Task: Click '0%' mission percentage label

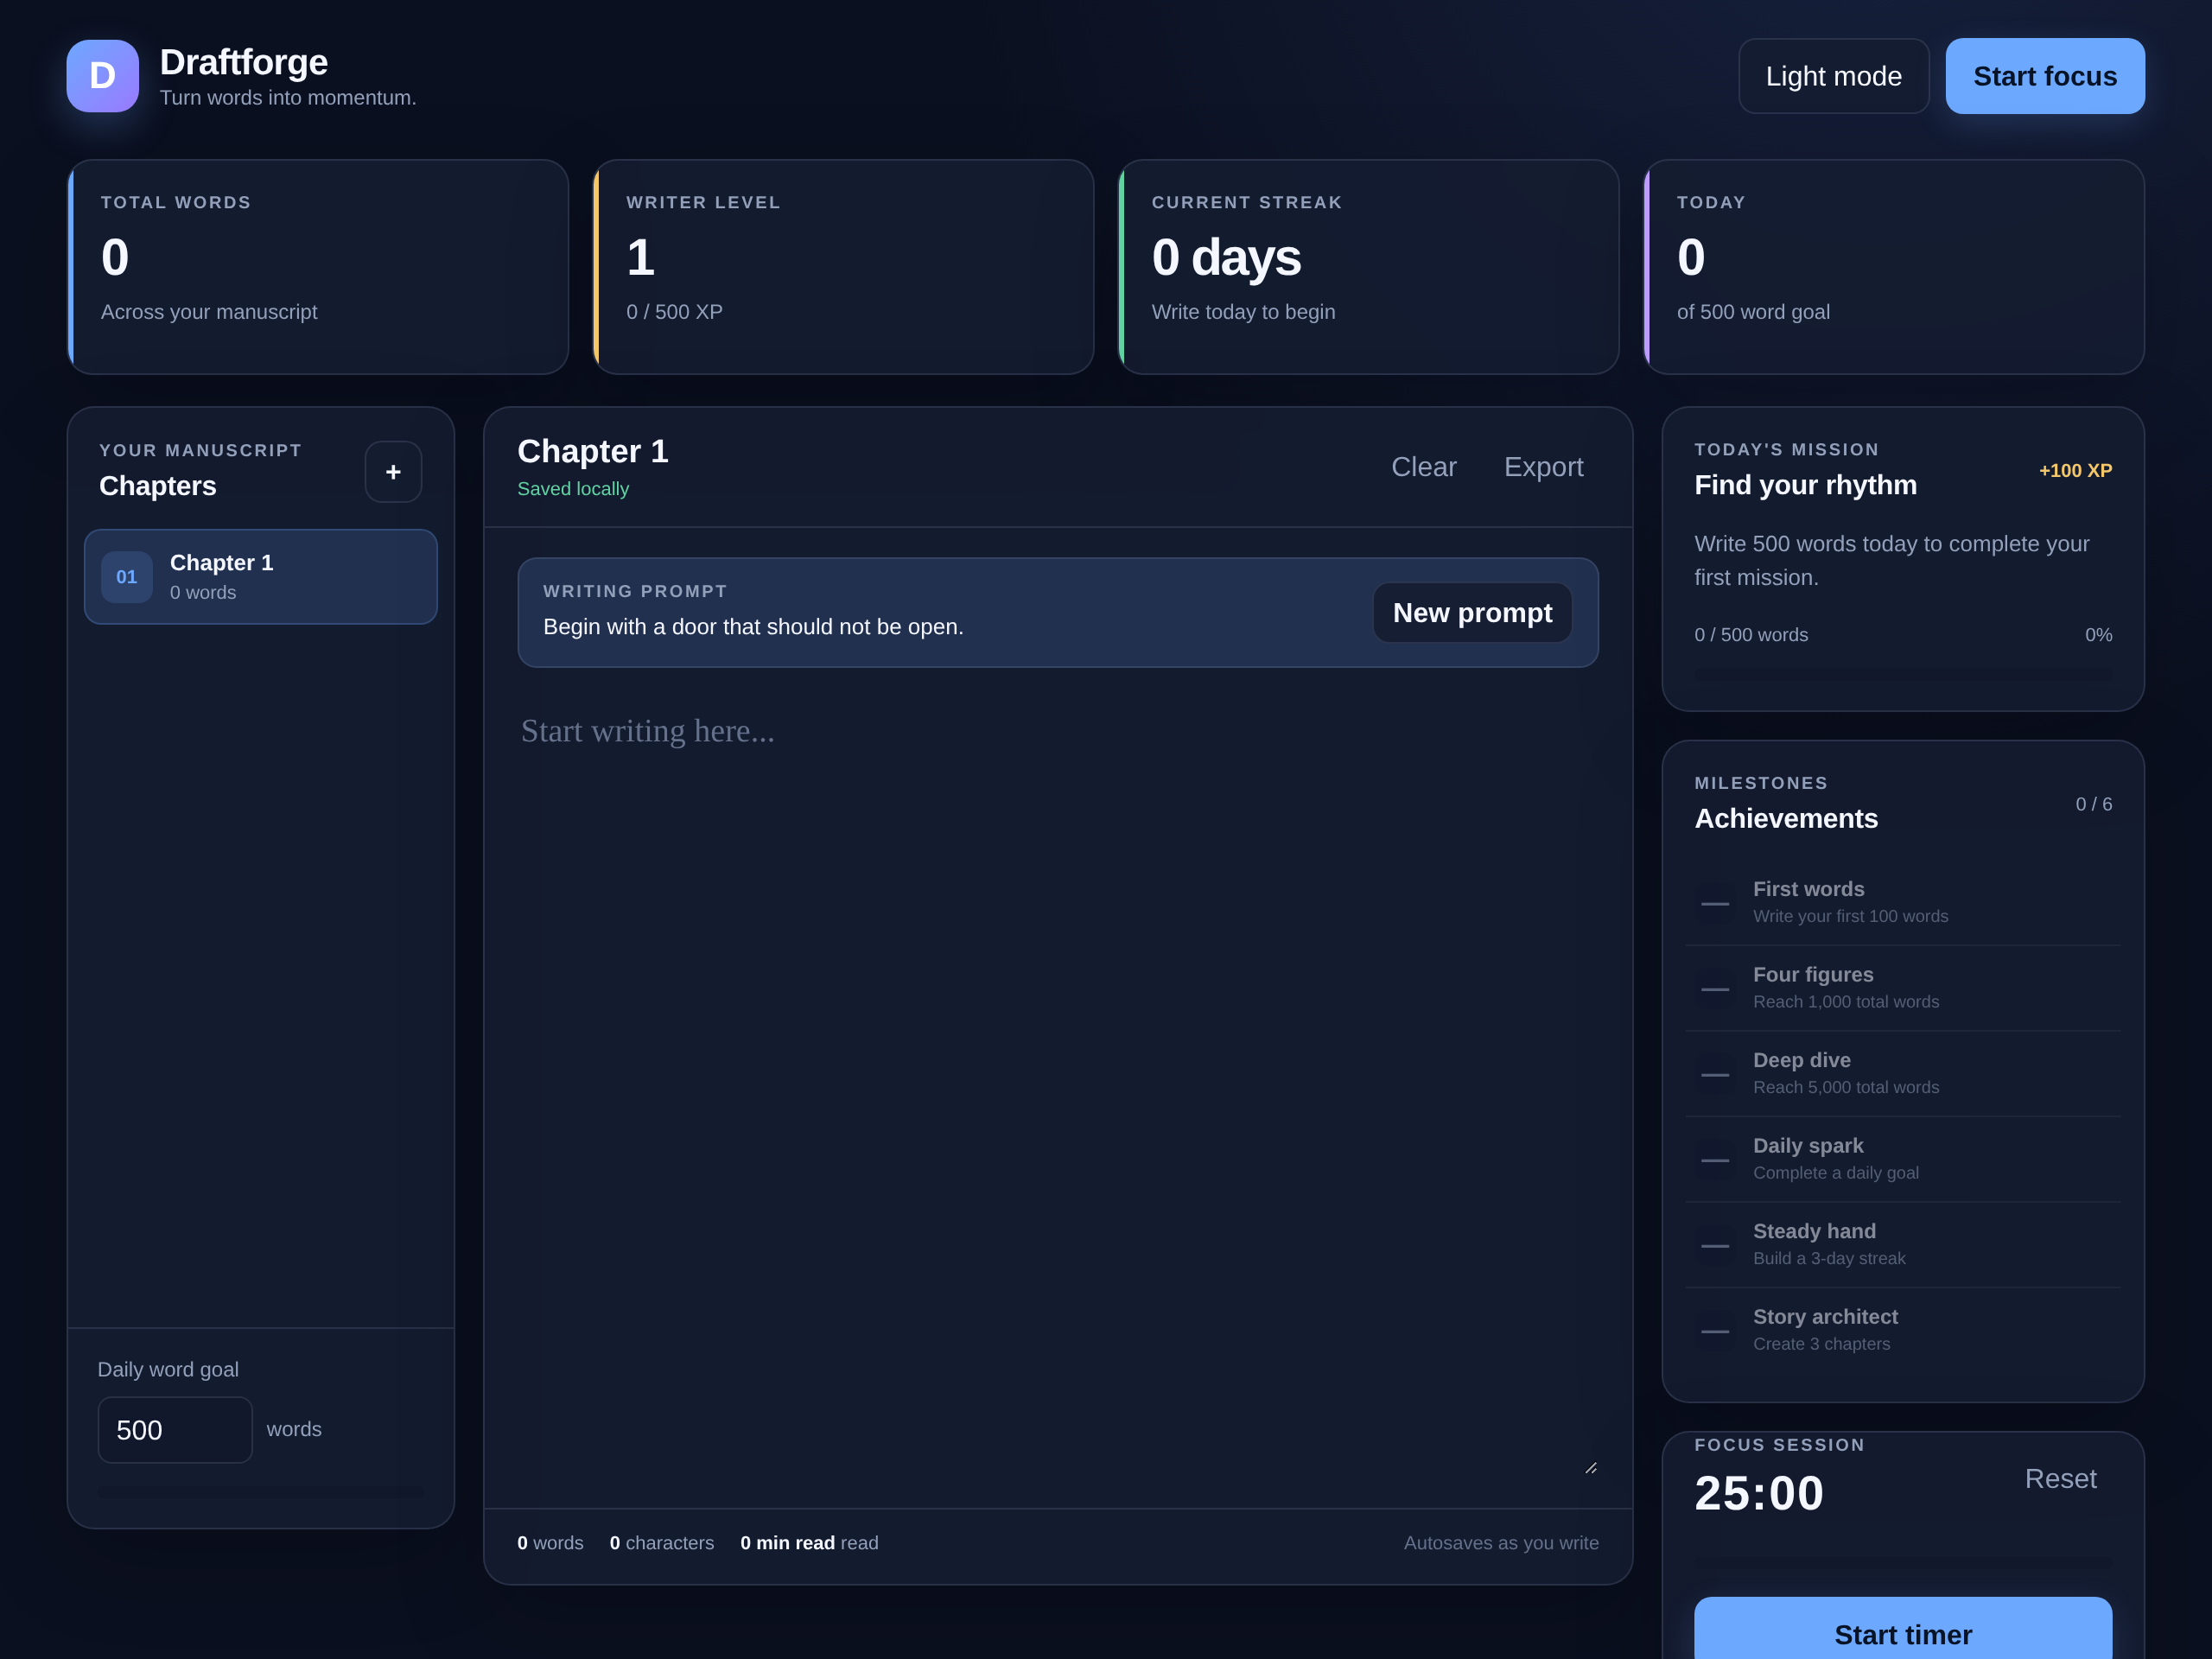Action: pyautogui.click(x=2098, y=635)
